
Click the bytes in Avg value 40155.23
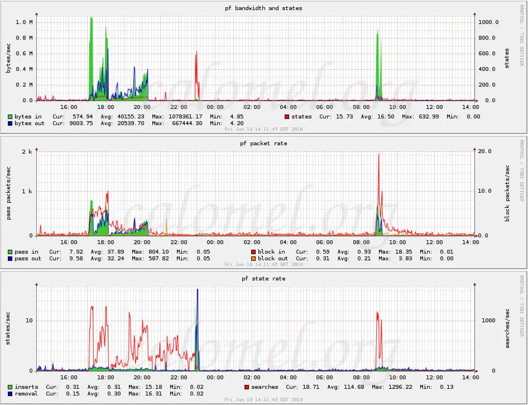point(131,117)
